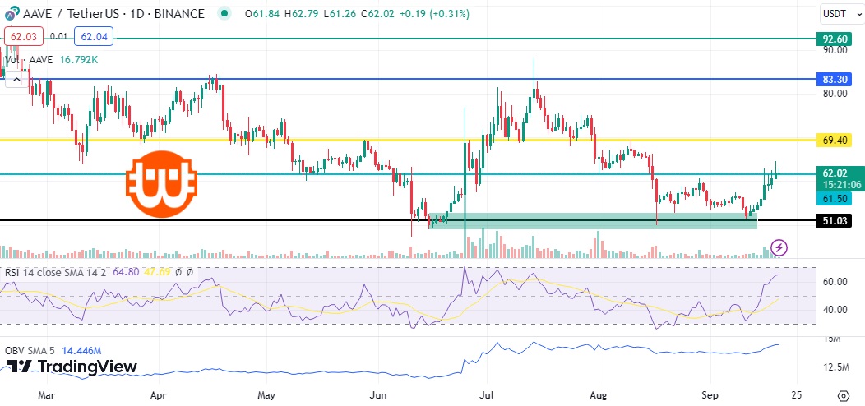Click the +0.19 (+0.31%) change value

coord(435,13)
